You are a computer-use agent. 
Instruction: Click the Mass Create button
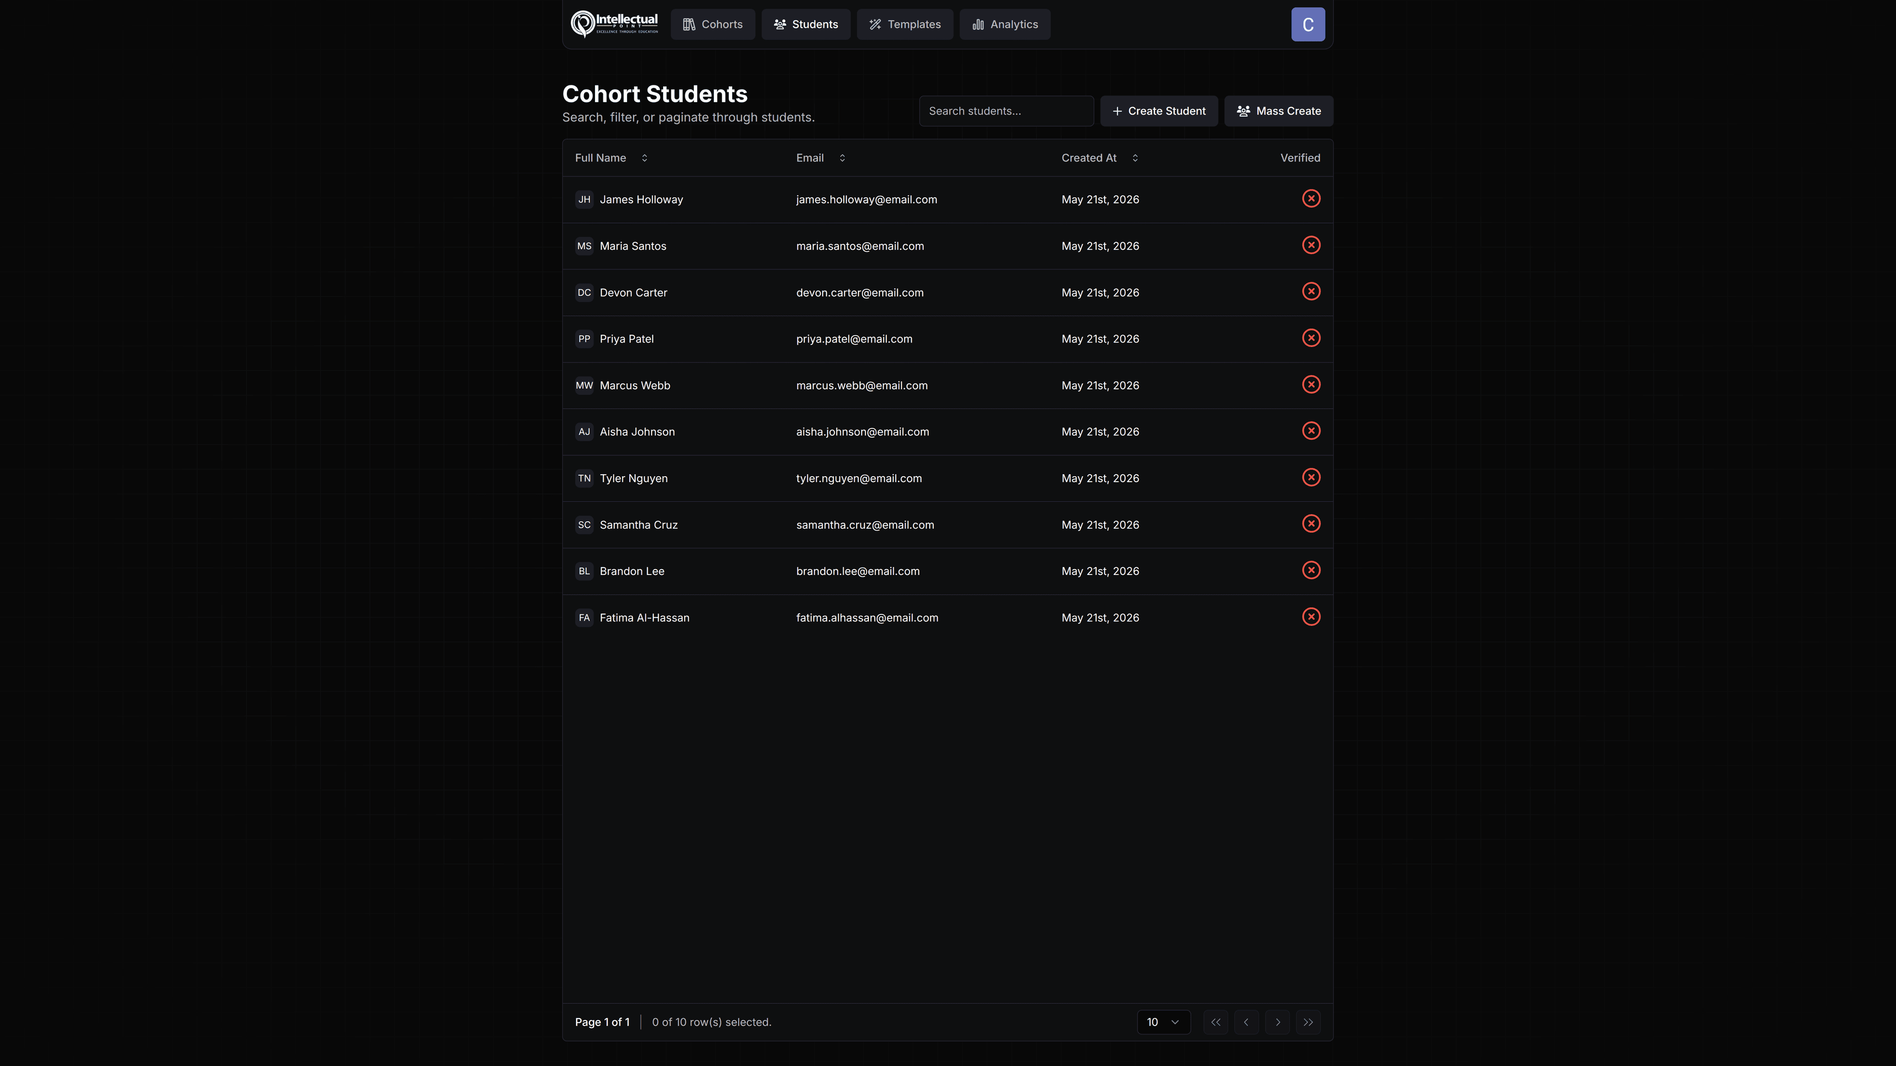[1278, 111]
